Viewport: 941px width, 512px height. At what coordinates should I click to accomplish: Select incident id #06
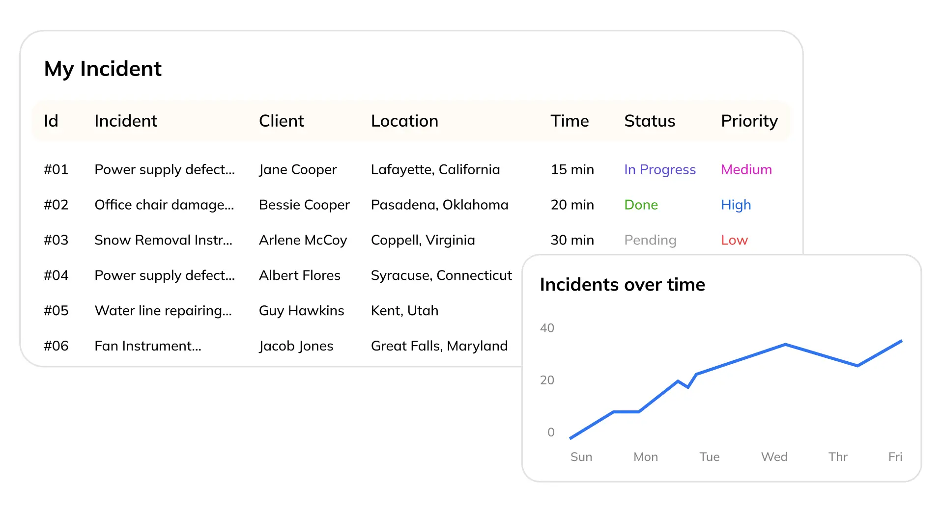coord(56,346)
